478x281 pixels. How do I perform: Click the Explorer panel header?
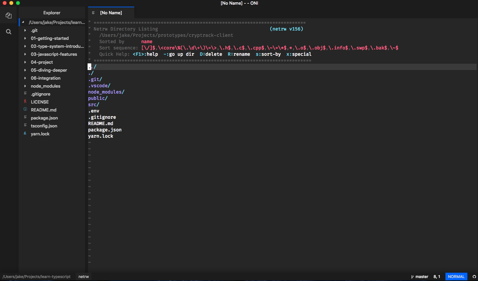tap(52, 13)
